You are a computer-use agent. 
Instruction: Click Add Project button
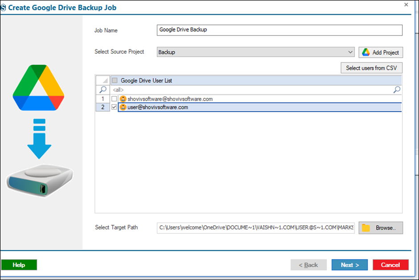(381, 53)
